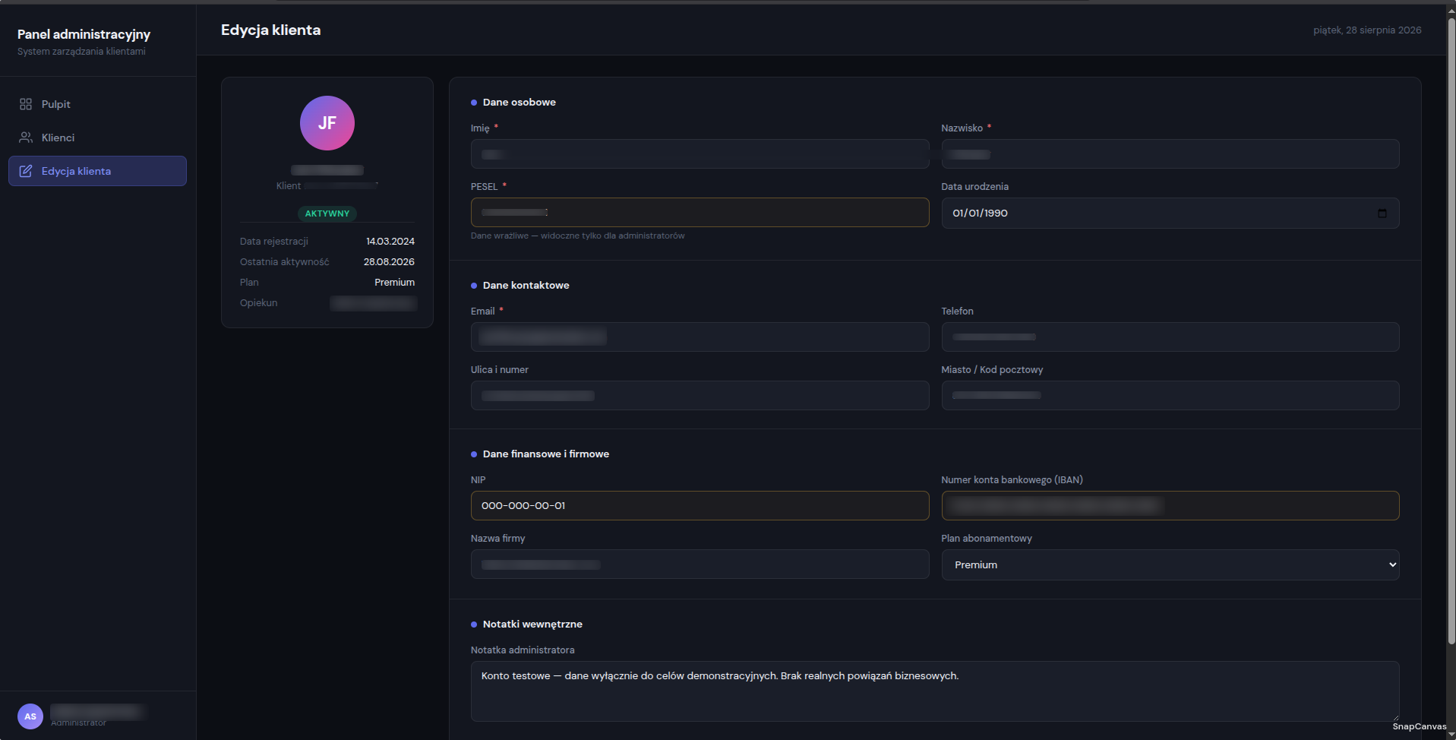This screenshot has width=1456, height=740.
Task: Click the date piątek, 28 sierpnia 2026
Action: pos(1367,30)
